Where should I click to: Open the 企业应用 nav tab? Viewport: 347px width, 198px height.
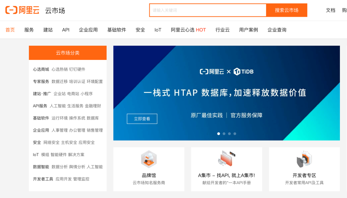pyautogui.click(x=88, y=30)
